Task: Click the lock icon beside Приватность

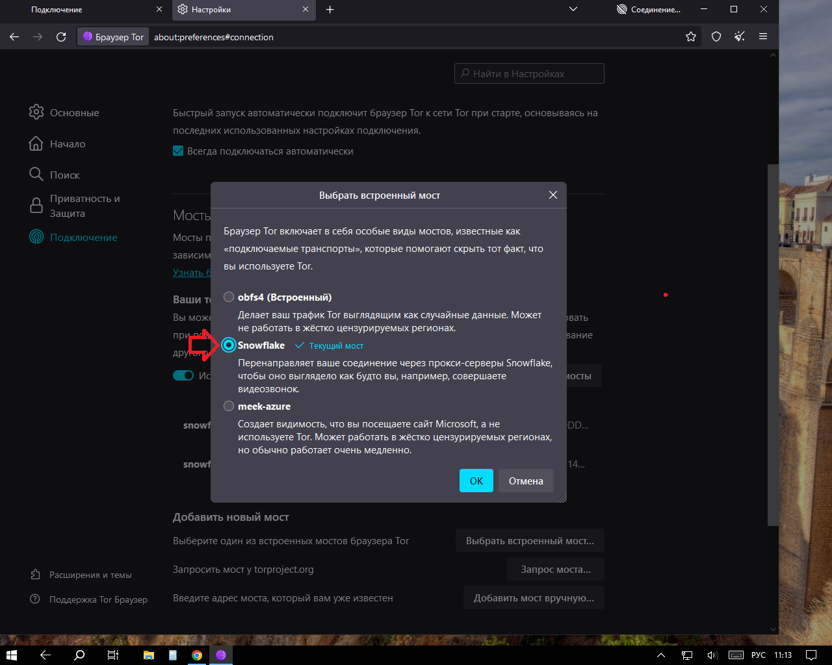Action: tap(36, 206)
